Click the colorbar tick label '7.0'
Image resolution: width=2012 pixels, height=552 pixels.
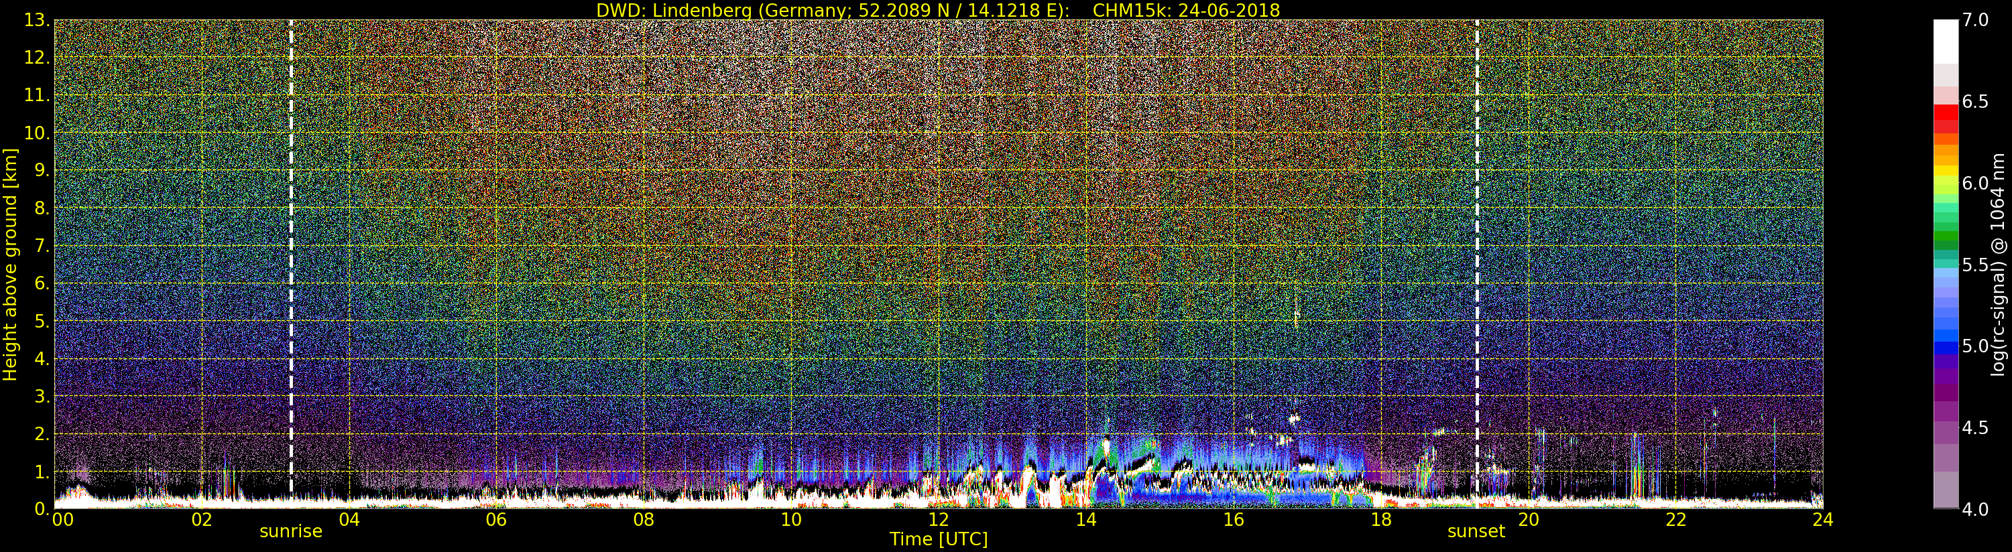(1975, 20)
